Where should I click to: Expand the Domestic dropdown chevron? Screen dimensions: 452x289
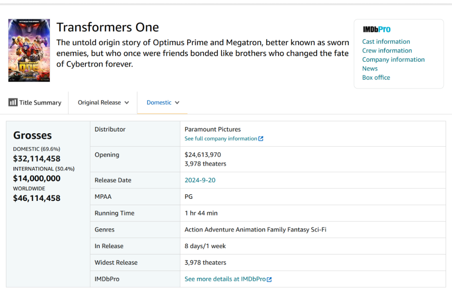pyautogui.click(x=177, y=103)
